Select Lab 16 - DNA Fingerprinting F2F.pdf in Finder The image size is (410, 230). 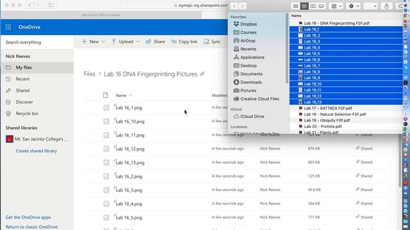346,23
